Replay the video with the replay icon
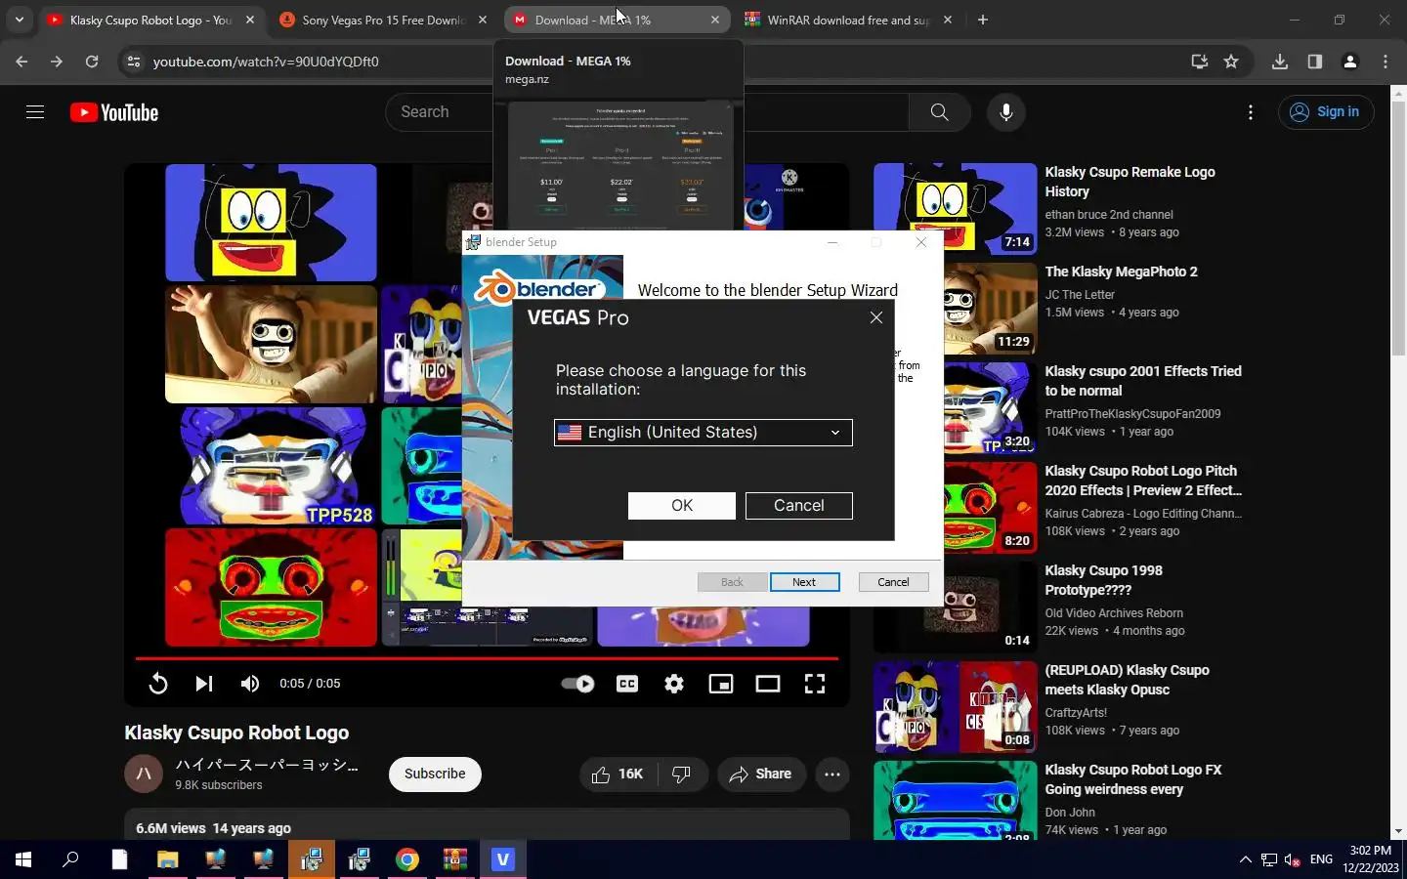 click(158, 684)
